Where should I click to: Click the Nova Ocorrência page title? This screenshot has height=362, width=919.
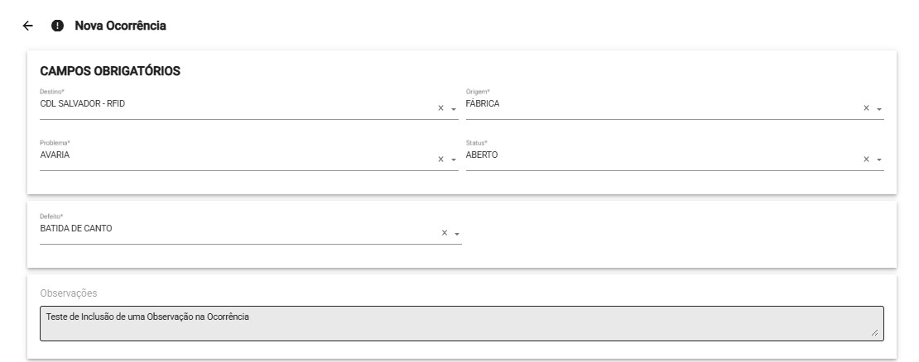120,26
